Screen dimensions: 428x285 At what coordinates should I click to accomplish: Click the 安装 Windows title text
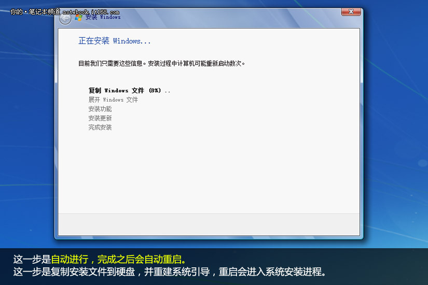pos(103,17)
